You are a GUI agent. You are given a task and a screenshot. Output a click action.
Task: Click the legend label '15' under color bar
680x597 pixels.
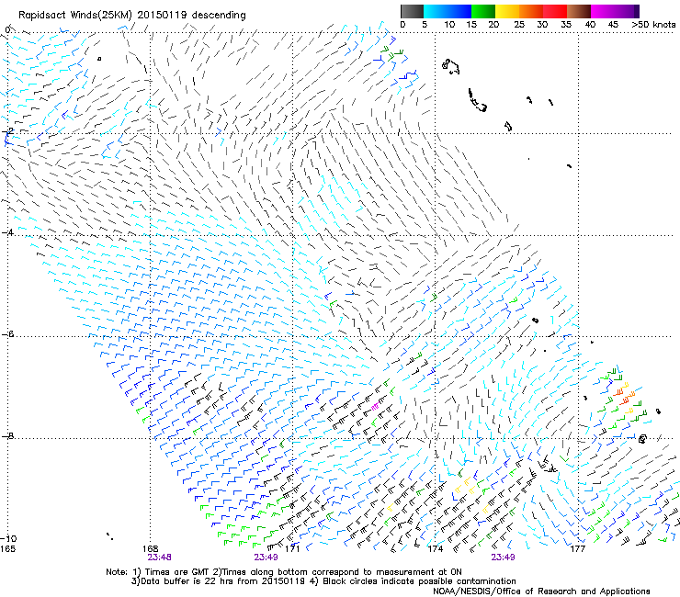[x=471, y=24]
